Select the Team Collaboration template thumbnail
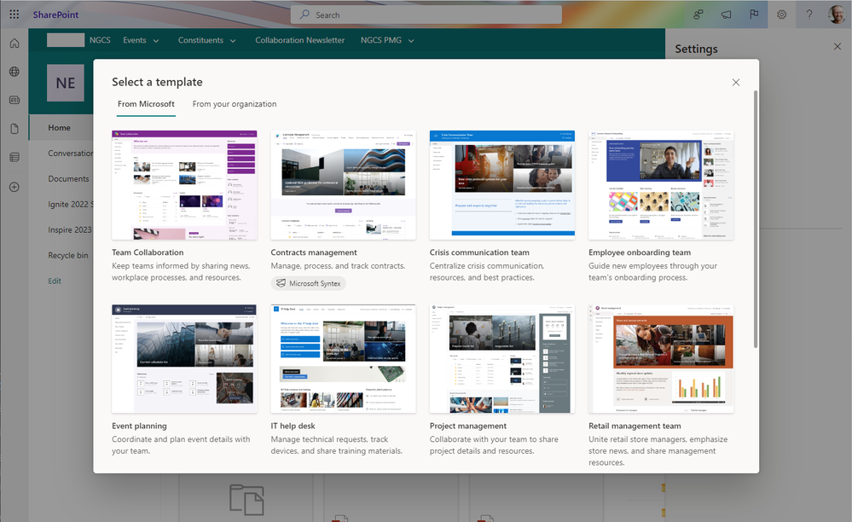Image resolution: width=852 pixels, height=522 pixels. pos(184,185)
